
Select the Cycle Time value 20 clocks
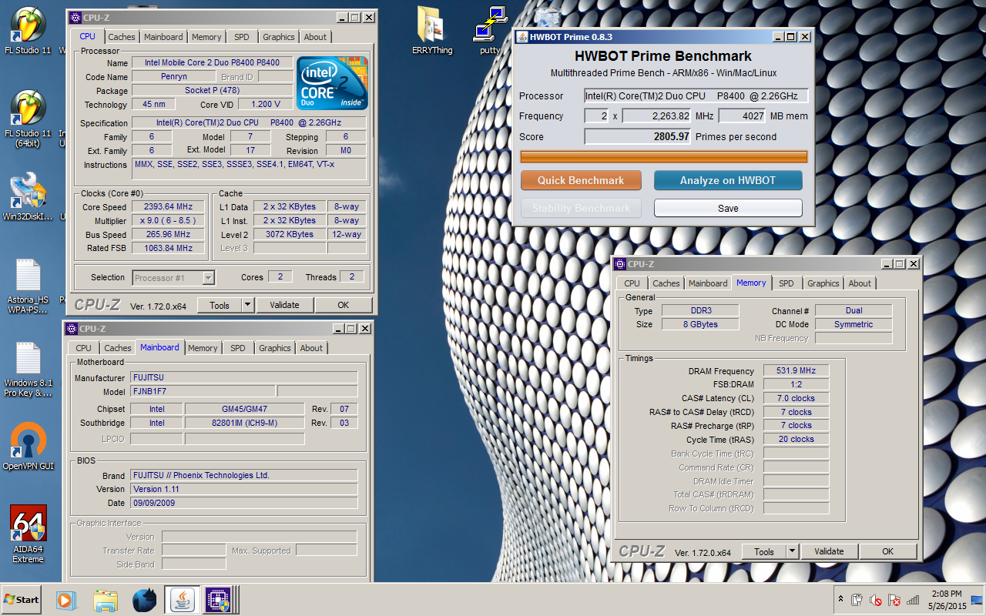pos(796,439)
